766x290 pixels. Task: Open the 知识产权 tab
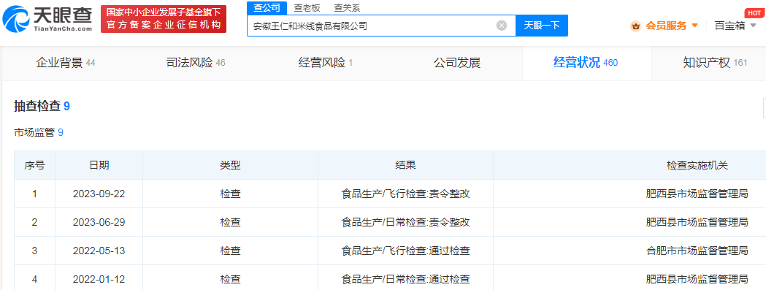[715, 63]
